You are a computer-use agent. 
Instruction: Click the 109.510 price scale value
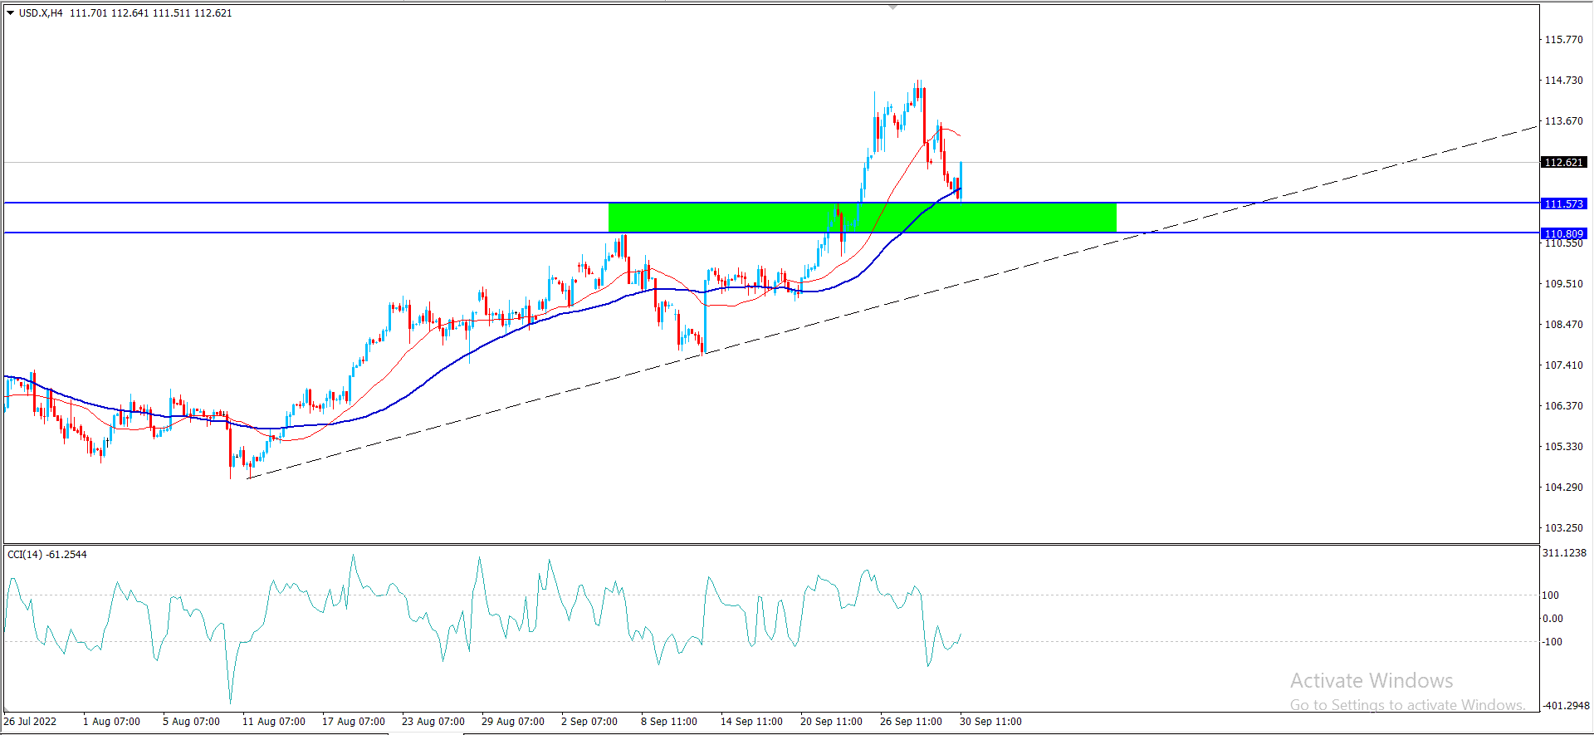[x=1563, y=284]
